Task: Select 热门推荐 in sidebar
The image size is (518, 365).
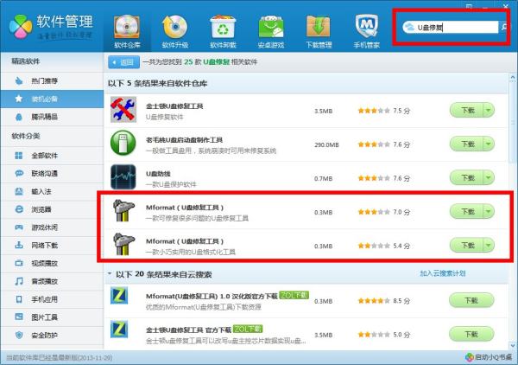Action: (52, 80)
